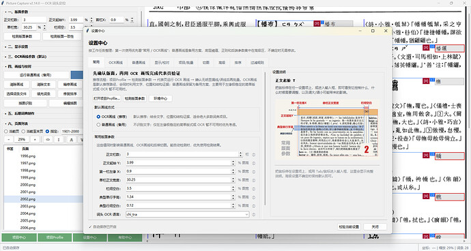471x251 pixels.
Task: Open the green 项目中心 bottom button
Action: 19,237
